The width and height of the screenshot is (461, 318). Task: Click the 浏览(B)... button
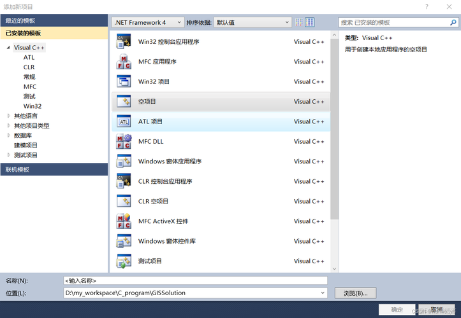point(355,293)
